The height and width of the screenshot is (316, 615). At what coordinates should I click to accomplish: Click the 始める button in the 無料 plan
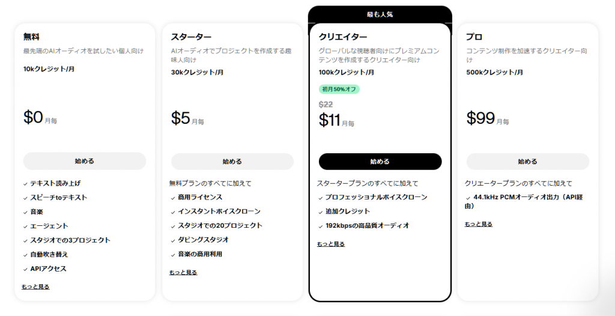(85, 161)
